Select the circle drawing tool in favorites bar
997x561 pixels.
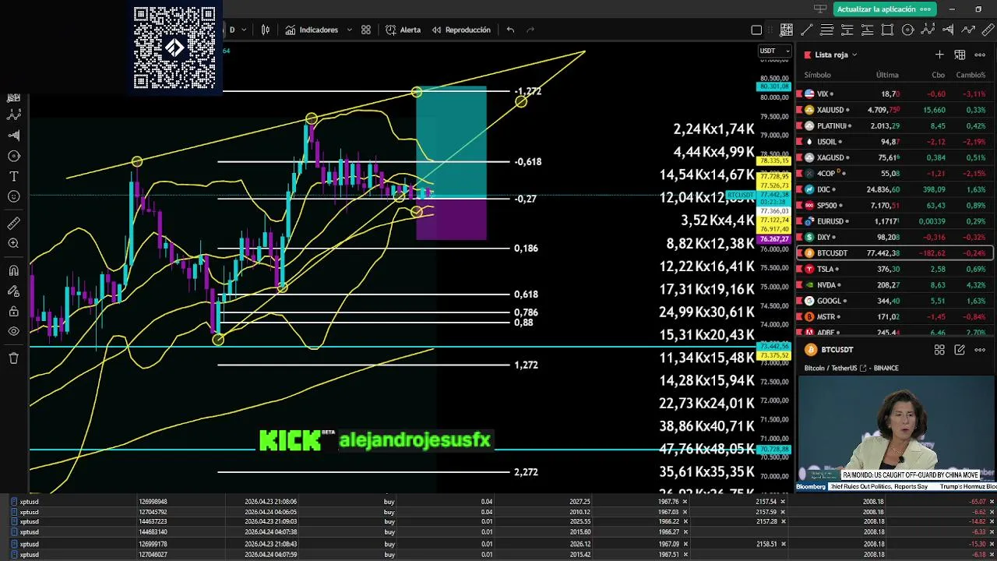coord(907,30)
